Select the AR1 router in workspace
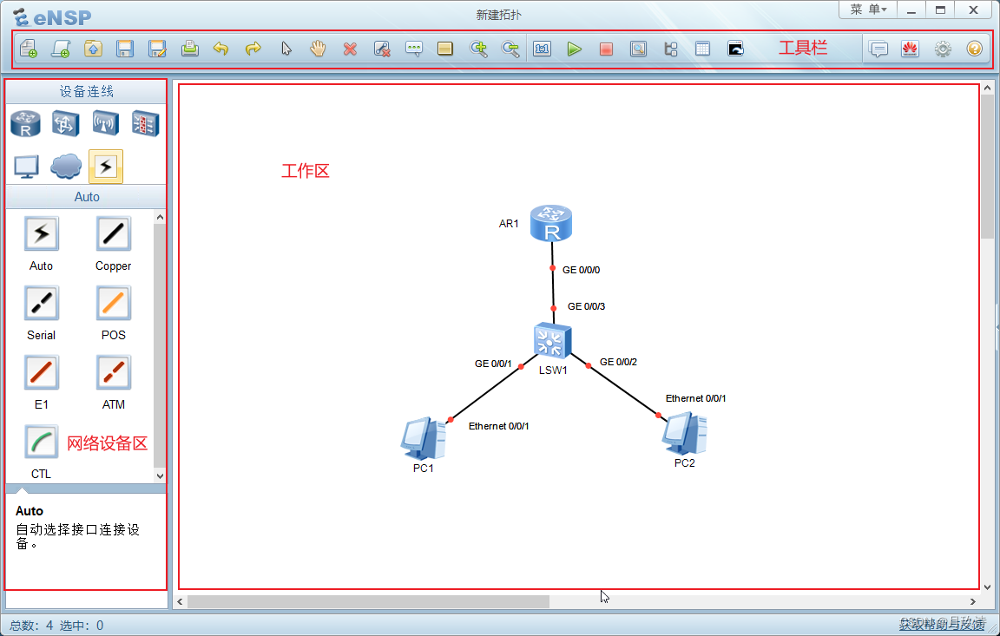 (x=551, y=223)
